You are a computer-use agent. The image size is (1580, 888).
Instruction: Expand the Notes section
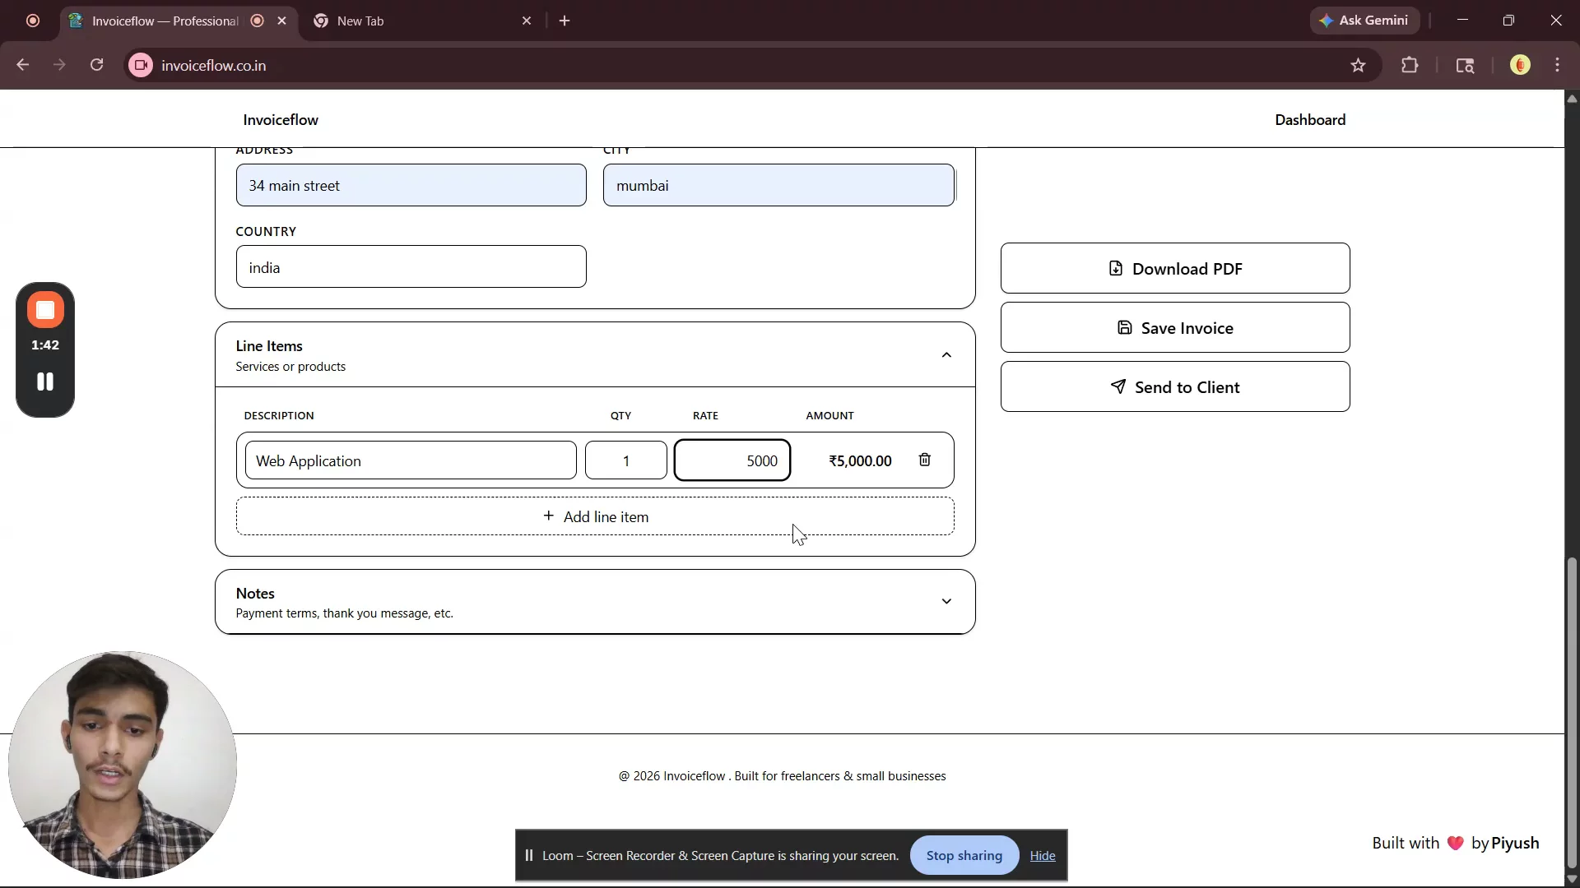pyautogui.click(x=946, y=602)
